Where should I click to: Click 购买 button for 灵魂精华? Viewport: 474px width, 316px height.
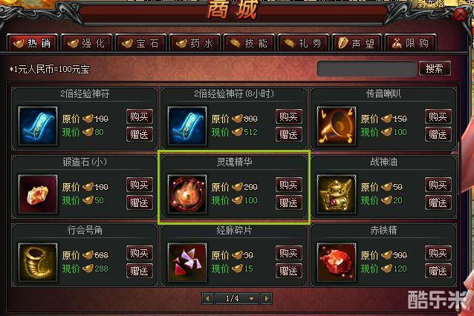point(289,185)
